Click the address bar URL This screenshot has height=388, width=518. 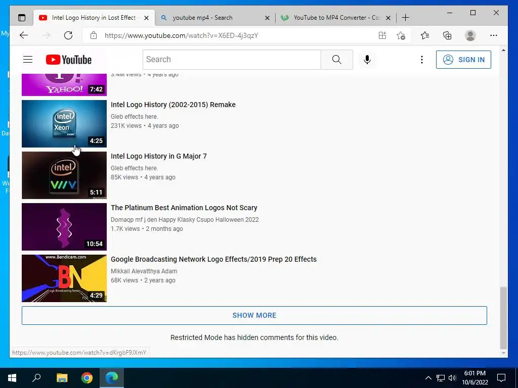[182, 35]
